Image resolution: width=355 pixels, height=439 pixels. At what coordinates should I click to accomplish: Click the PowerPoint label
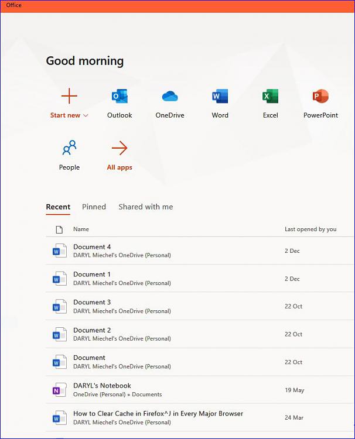(320, 115)
